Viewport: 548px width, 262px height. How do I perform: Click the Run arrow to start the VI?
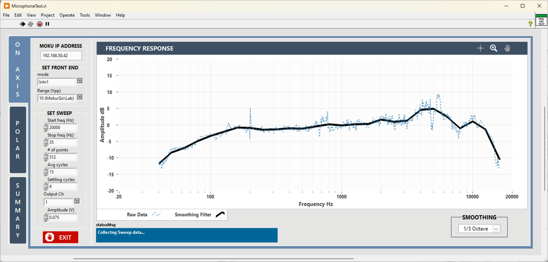tap(22, 24)
